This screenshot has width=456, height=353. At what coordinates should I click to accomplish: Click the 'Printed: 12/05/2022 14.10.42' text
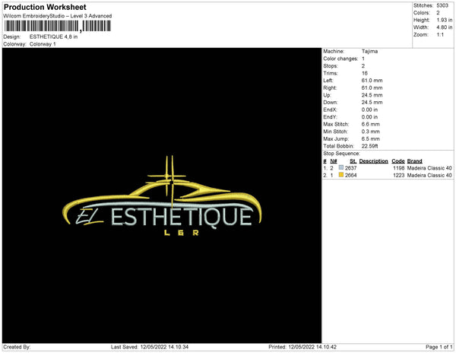[x=302, y=347]
